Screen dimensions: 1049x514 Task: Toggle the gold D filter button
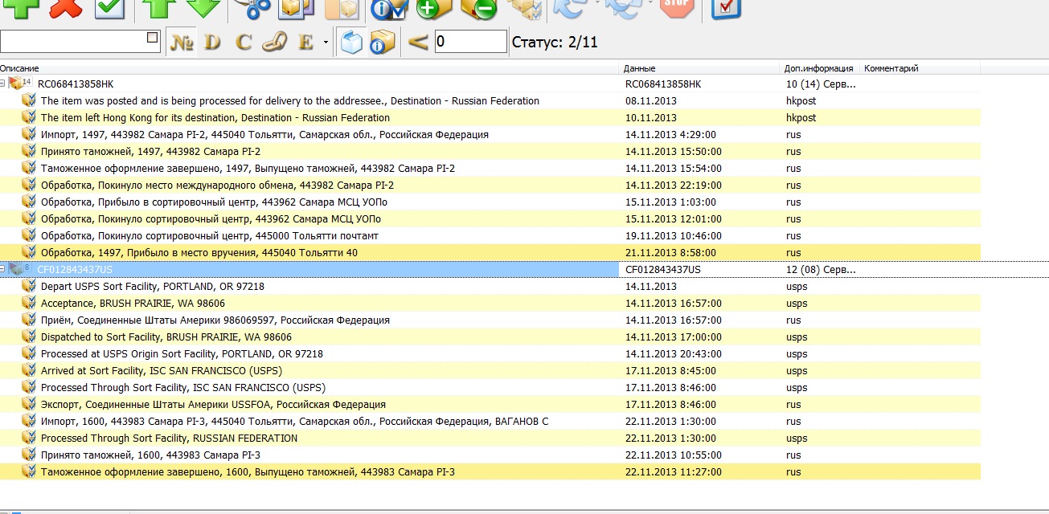(x=212, y=42)
